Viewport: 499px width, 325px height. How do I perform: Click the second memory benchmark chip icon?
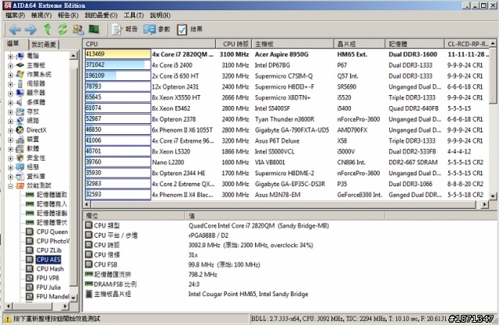[x=30, y=204]
